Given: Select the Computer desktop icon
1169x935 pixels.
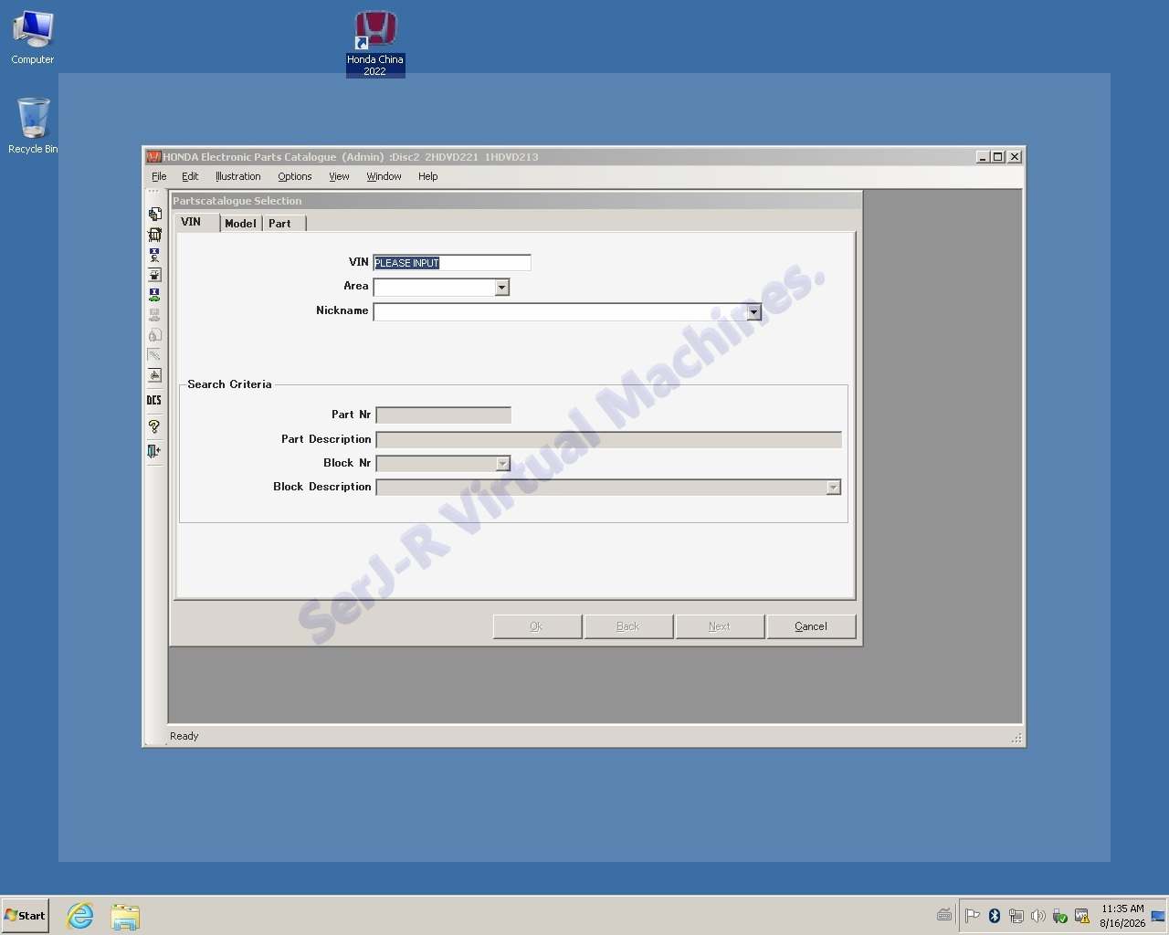Looking at the screenshot, I should [33, 38].
